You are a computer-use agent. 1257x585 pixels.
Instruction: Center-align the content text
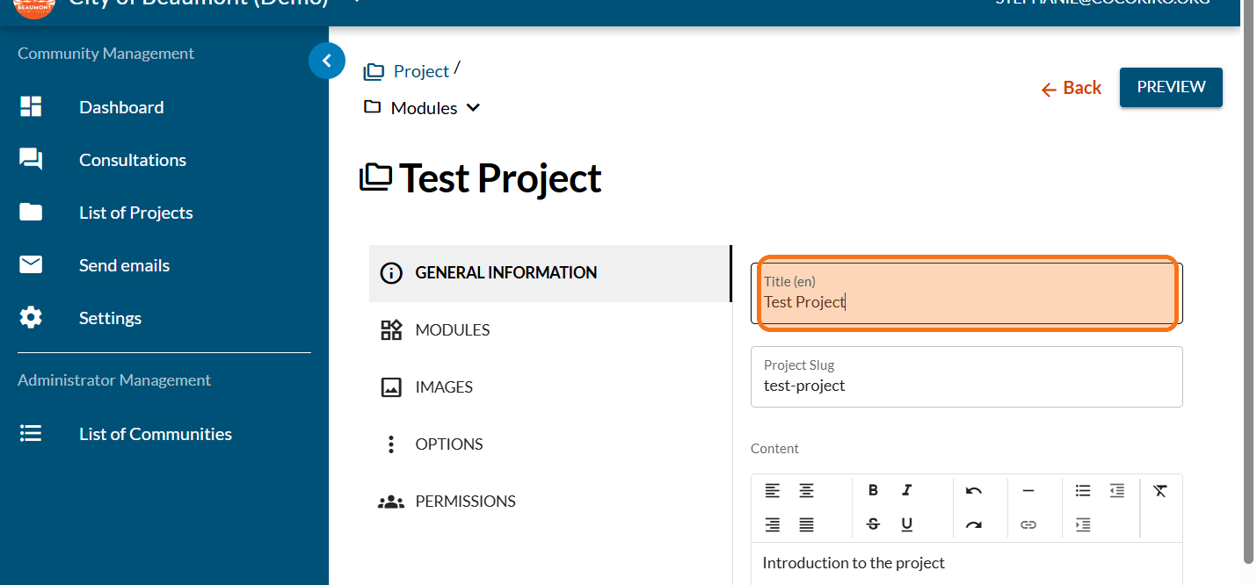[806, 490]
